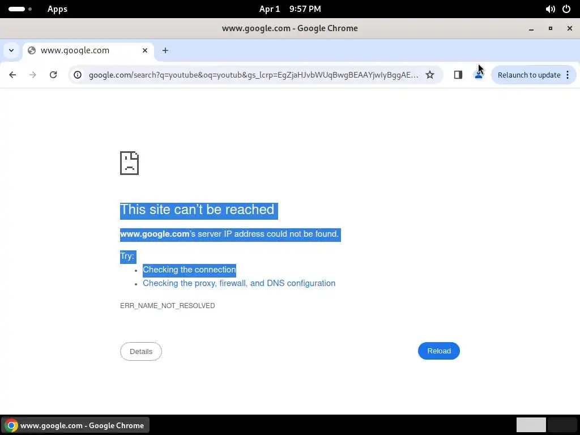Switch to the light gray workspace box
Screen dimensions: 580x435
(x=531, y=425)
